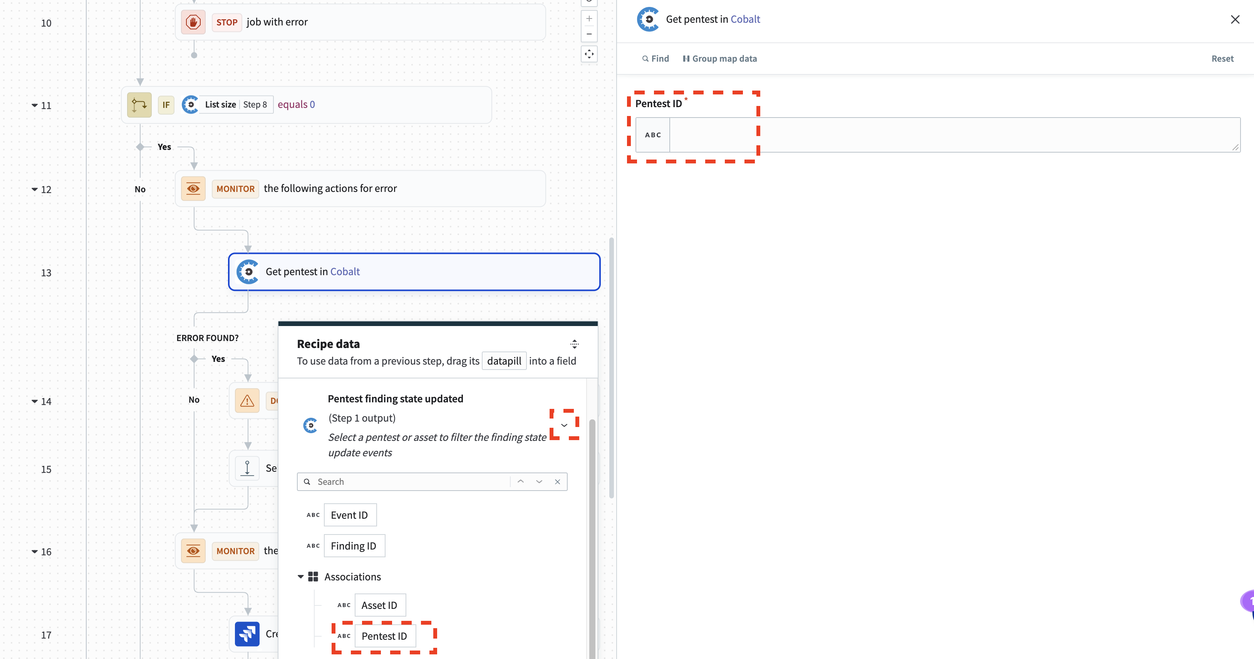Select the Asset ID datapill

point(380,605)
